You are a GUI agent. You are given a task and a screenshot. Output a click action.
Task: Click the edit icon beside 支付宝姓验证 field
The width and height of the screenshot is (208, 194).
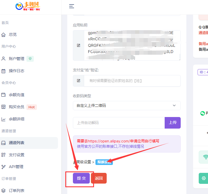(x=79, y=81)
